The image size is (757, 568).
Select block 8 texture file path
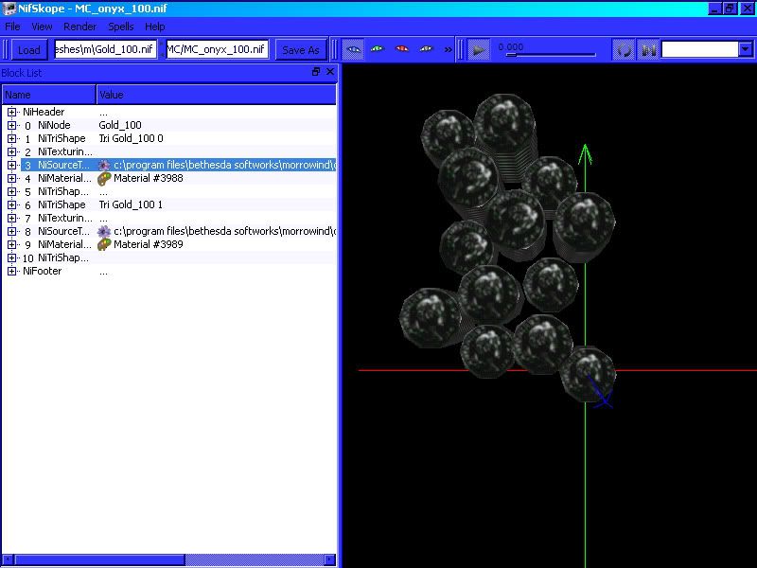coord(224,231)
